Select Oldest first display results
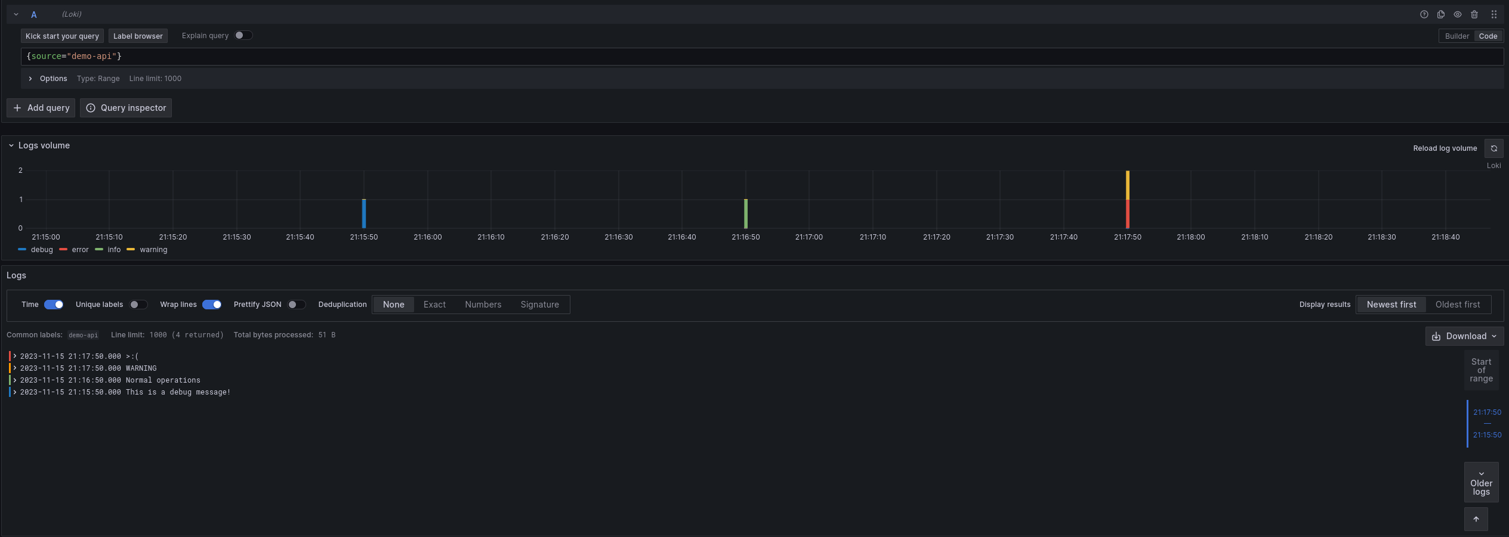The width and height of the screenshot is (1509, 537). [x=1457, y=305]
